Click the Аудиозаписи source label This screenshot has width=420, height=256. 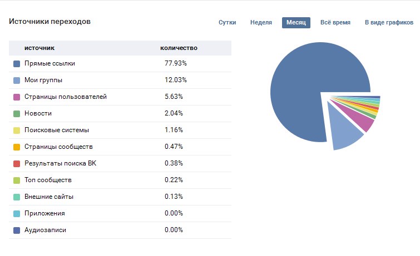45,230
